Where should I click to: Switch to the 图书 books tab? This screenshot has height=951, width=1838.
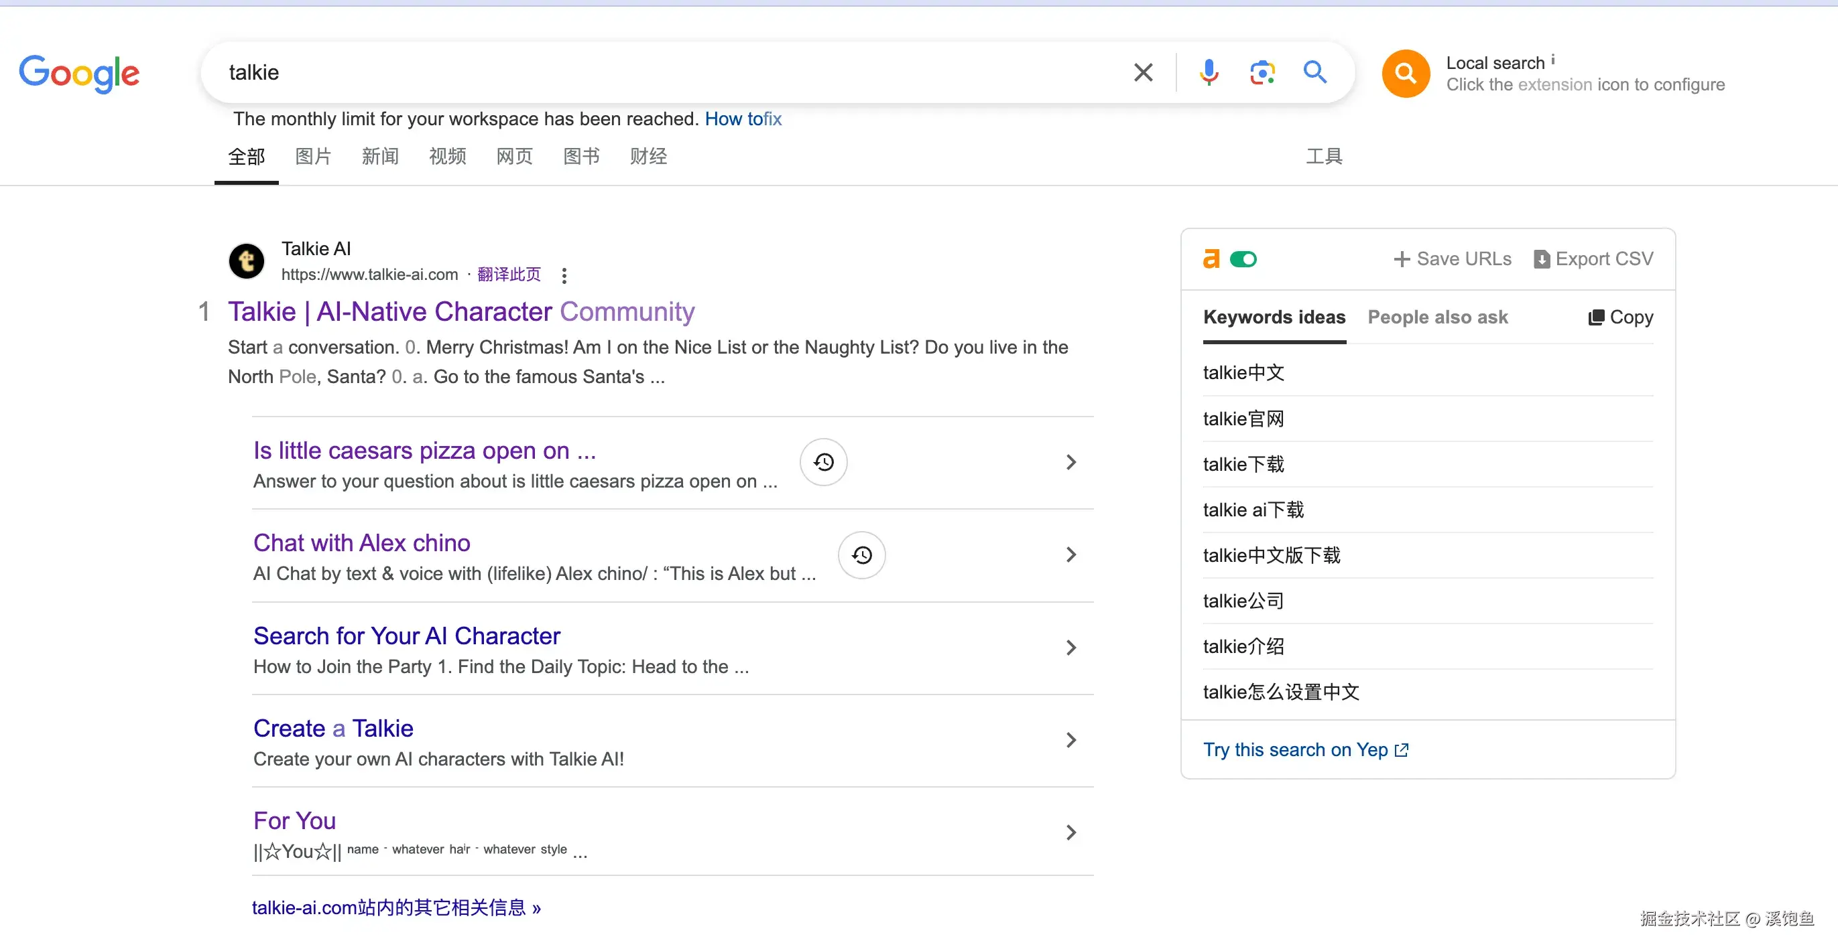point(582,156)
